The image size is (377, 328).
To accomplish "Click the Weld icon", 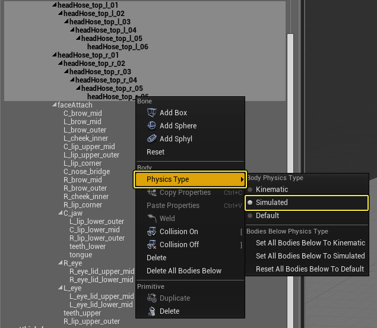I will [152, 218].
